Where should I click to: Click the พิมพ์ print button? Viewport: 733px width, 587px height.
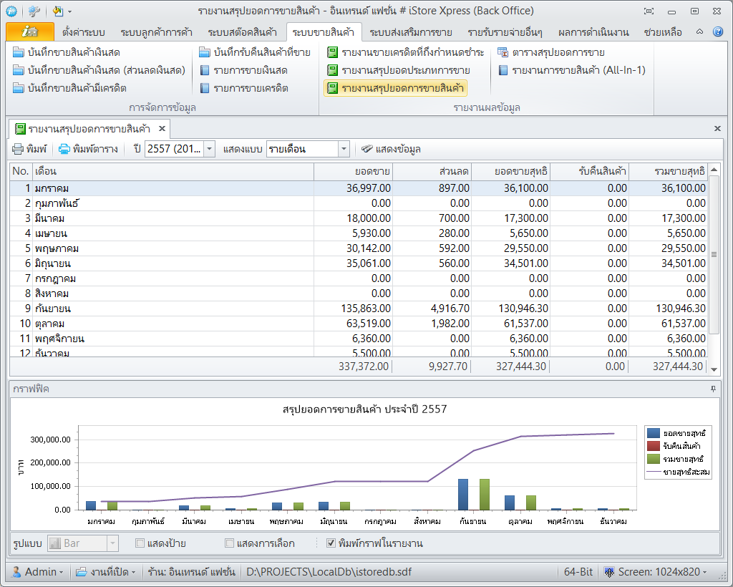point(30,149)
